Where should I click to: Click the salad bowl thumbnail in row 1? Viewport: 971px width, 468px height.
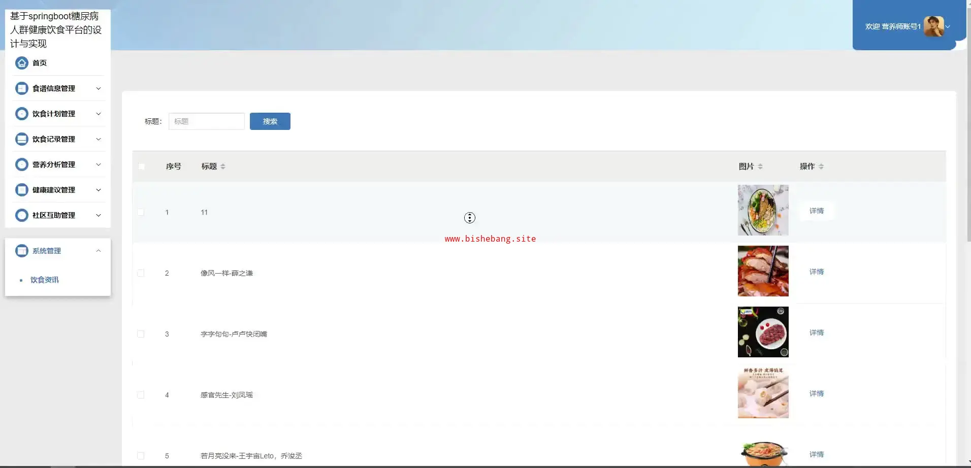point(763,210)
